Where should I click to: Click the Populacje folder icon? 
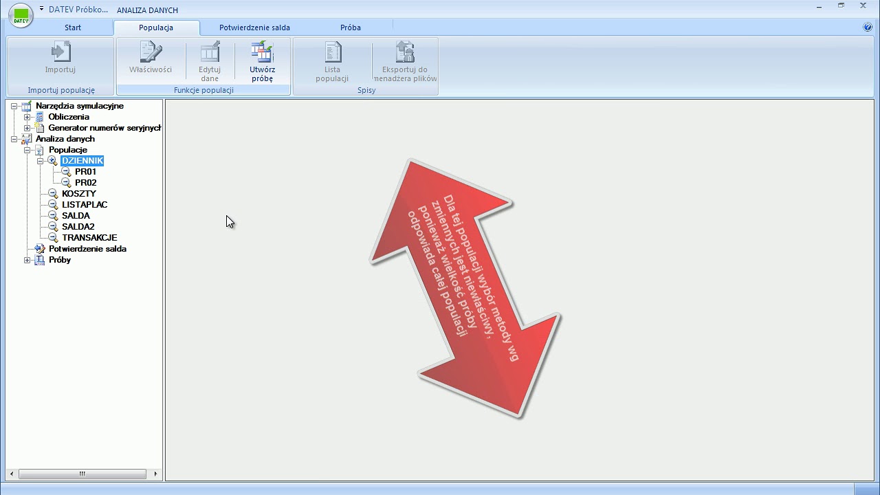click(39, 150)
